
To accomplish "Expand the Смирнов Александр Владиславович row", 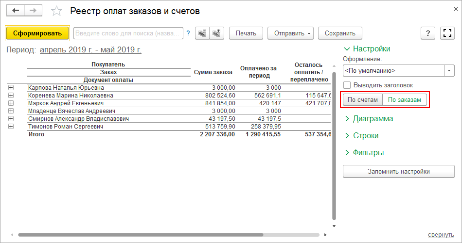I will (x=11, y=119).
